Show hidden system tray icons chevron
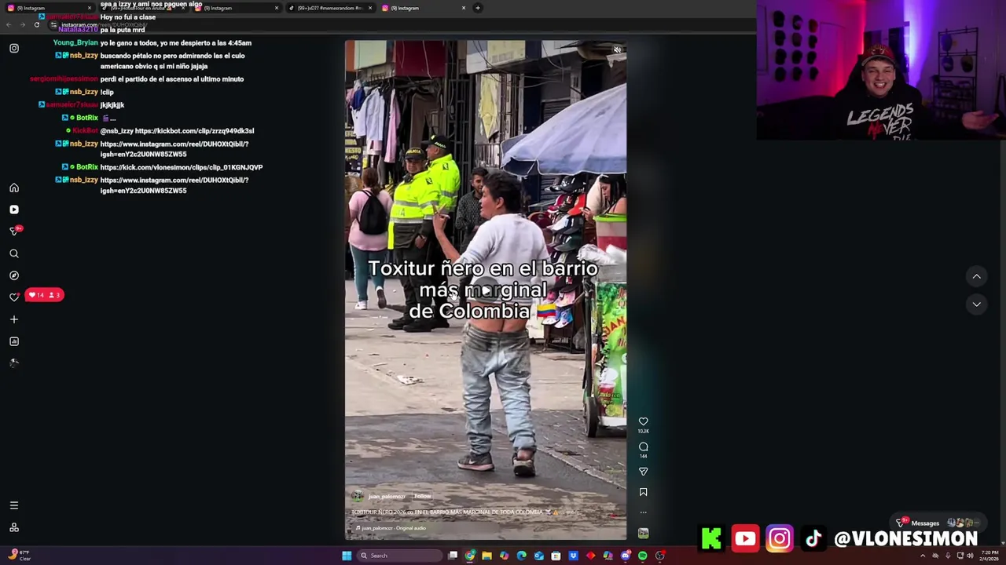This screenshot has width=1006, height=565. pyautogui.click(x=923, y=556)
